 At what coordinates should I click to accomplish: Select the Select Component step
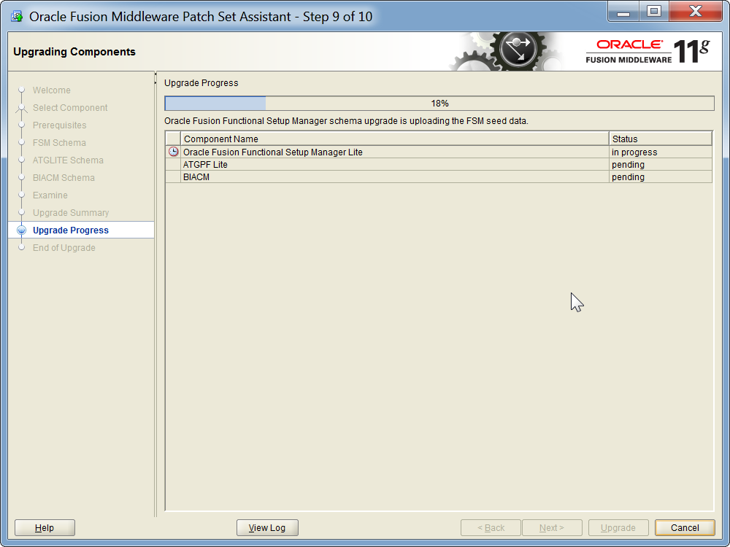coord(70,108)
